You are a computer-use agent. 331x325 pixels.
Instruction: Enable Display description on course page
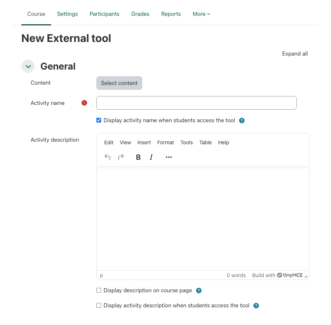99,290
